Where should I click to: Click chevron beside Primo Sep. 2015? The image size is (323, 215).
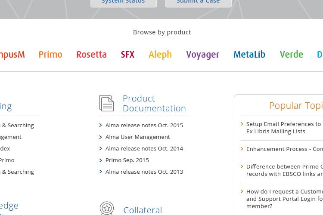(x=100, y=160)
